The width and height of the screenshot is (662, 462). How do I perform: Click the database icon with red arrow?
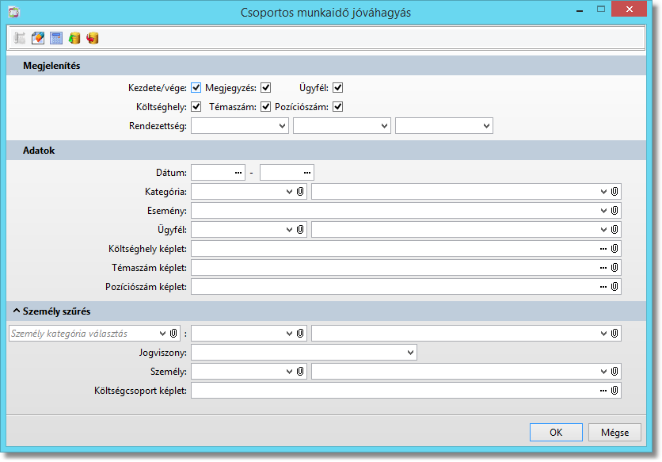click(x=93, y=38)
